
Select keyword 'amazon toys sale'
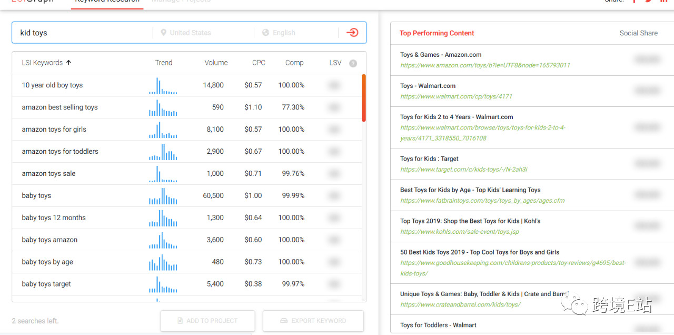48,174
